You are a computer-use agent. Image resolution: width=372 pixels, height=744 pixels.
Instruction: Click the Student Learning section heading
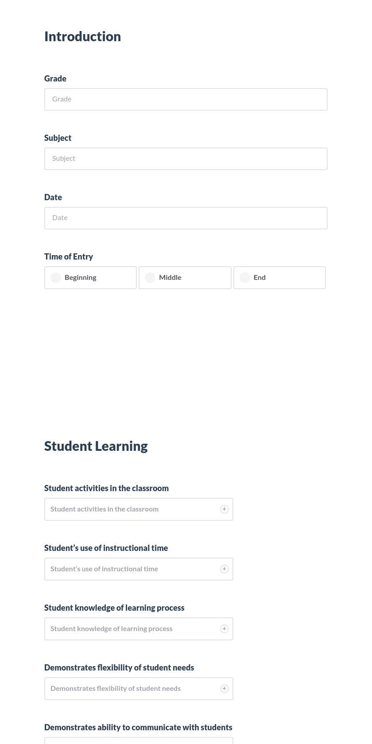96,446
